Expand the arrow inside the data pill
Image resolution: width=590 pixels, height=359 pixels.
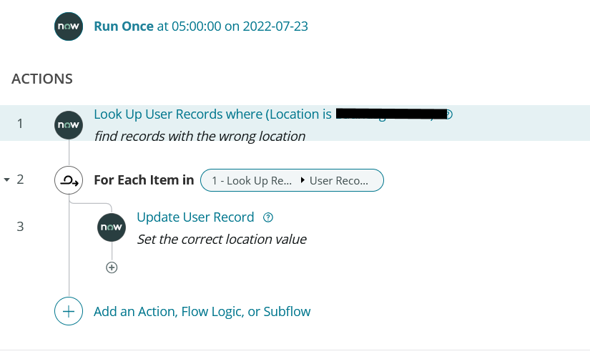pyautogui.click(x=302, y=180)
